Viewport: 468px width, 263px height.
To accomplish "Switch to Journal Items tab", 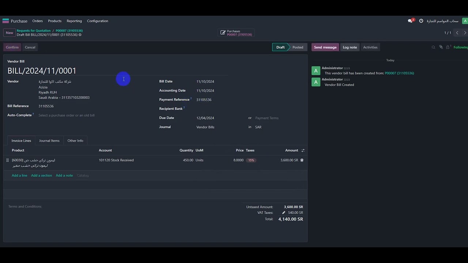I will 49,141.
